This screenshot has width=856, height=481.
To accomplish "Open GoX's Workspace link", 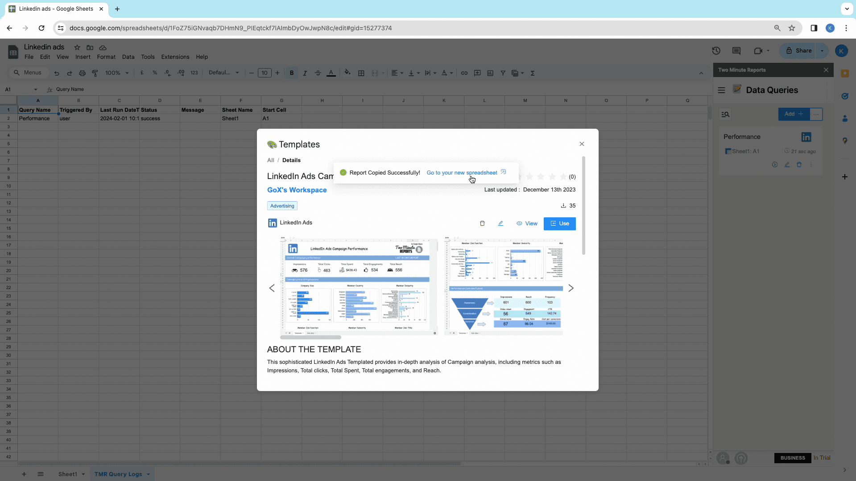I will (x=297, y=190).
